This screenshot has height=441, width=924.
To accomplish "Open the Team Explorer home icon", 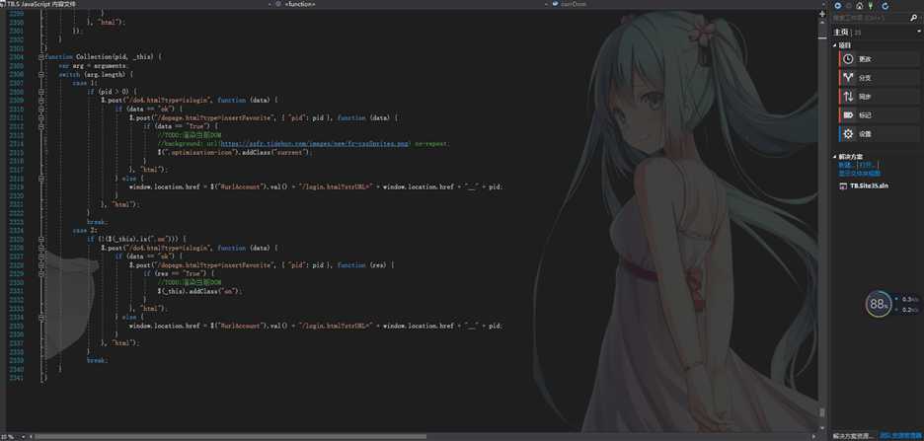I will click(x=860, y=5).
